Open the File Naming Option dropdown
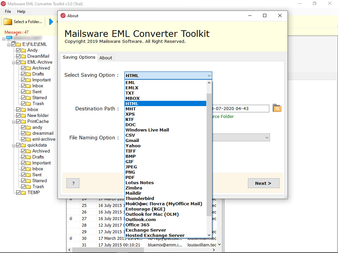 pyautogui.click(x=267, y=137)
